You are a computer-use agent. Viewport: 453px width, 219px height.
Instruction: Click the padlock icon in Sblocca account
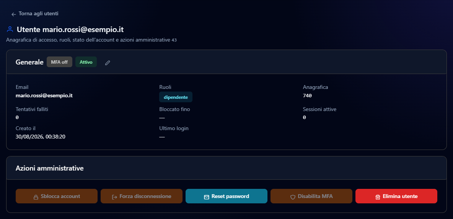36,197
